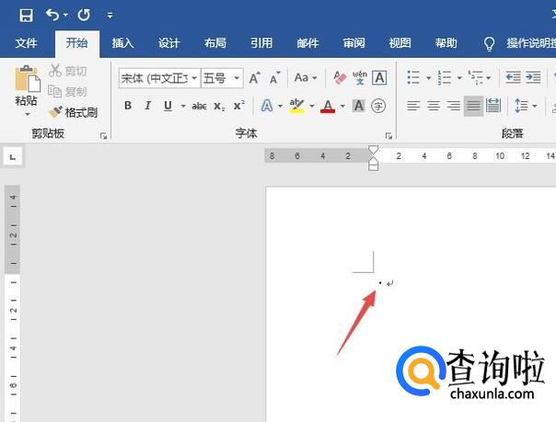Toggle justify alignment
The width and height of the screenshot is (556, 422).
pos(473,106)
